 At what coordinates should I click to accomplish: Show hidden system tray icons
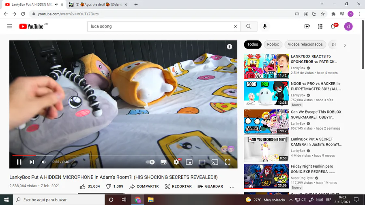(291, 200)
